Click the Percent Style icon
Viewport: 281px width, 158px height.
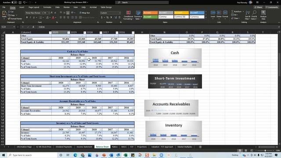pos(107,18)
